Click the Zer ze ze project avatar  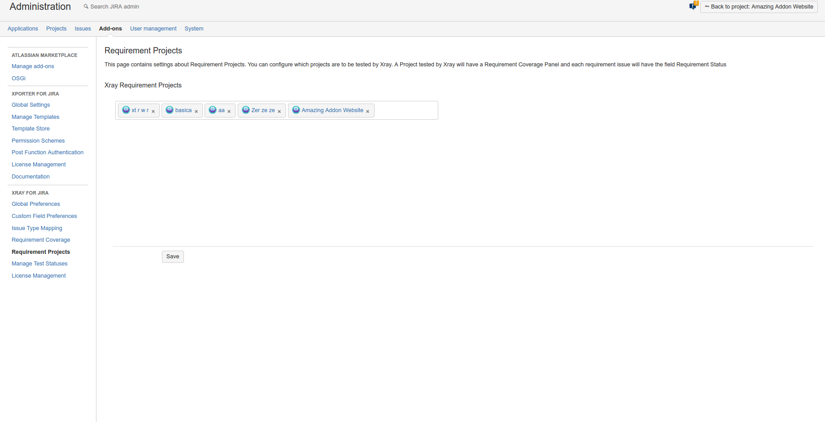246,110
